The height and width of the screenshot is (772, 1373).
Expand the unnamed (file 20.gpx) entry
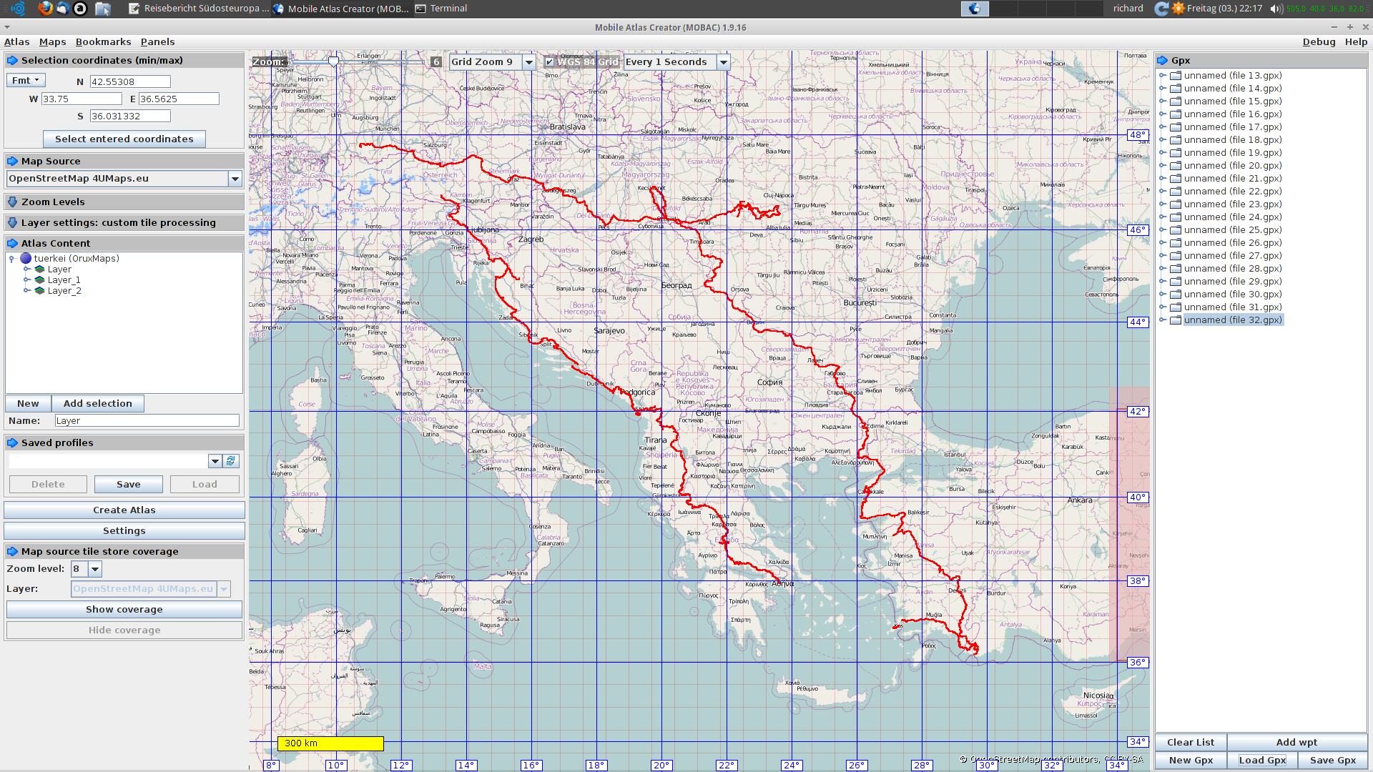point(1163,166)
